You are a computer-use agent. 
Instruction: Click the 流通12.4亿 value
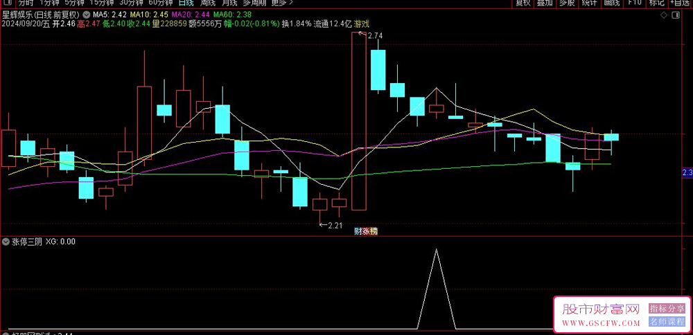333,24
